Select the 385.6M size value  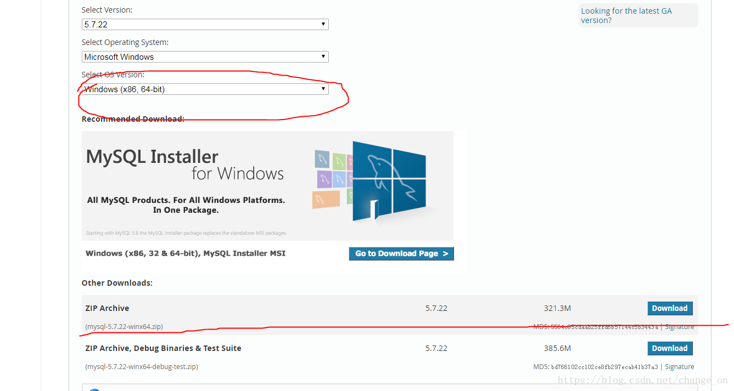(x=557, y=348)
